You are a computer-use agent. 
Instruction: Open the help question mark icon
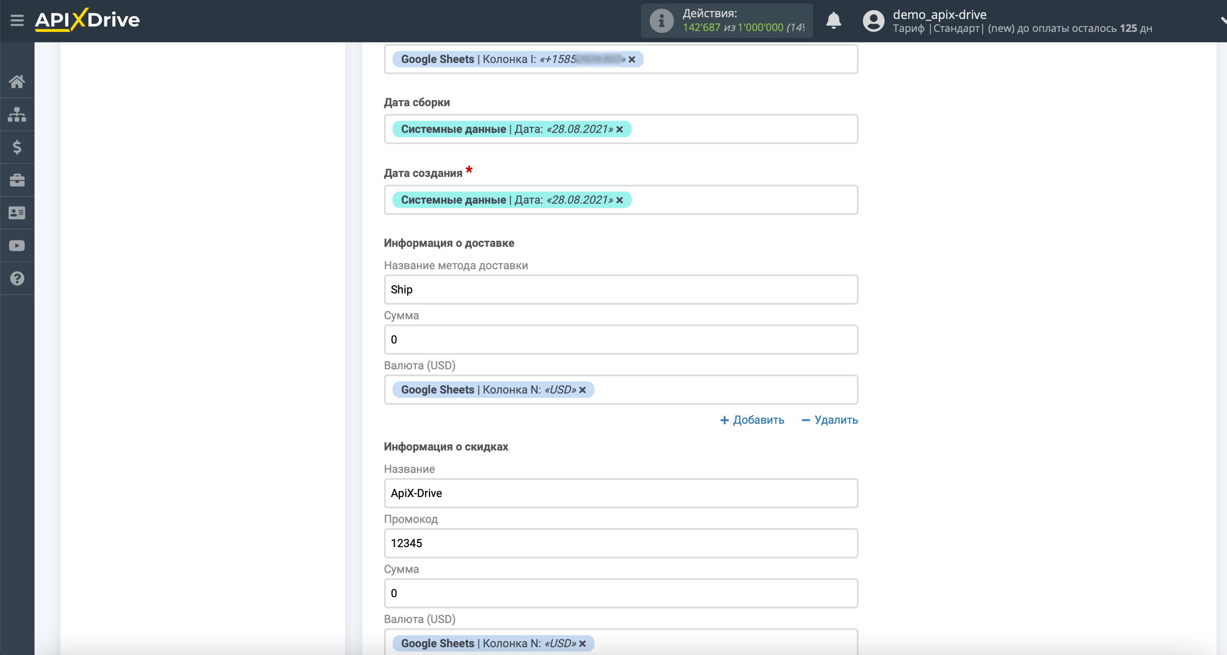17,279
